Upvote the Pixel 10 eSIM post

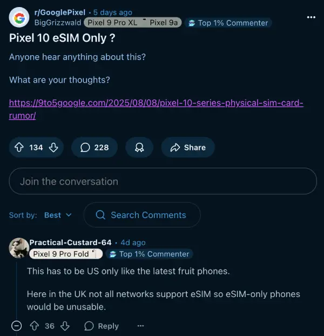point(19,147)
